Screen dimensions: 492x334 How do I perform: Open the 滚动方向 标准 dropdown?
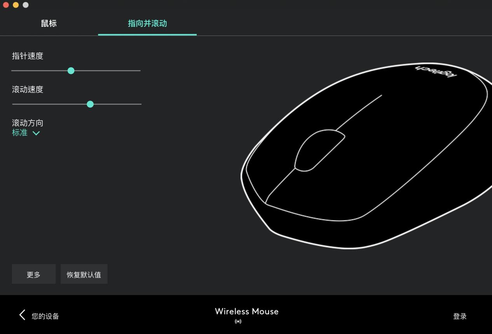coord(26,133)
